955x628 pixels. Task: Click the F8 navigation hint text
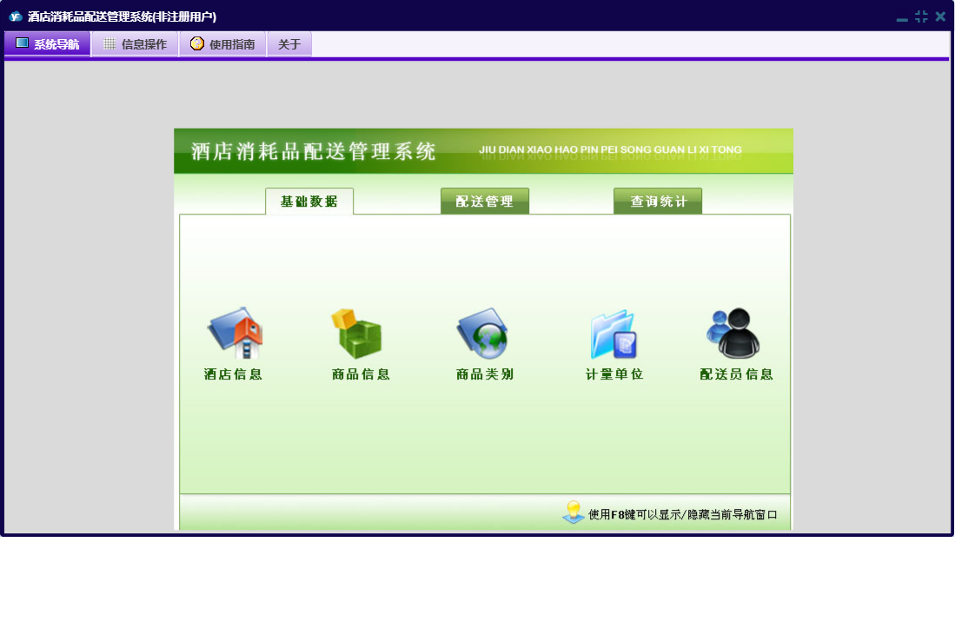[x=682, y=514]
